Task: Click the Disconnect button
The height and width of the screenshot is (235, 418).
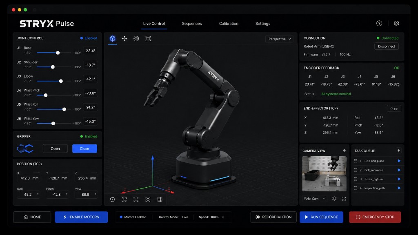Action: coord(387,47)
